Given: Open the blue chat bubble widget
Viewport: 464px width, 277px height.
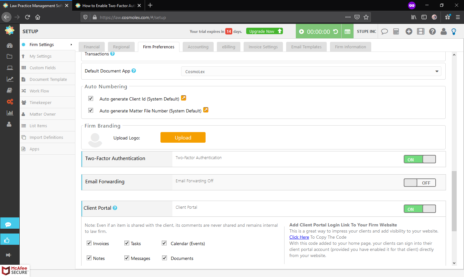Looking at the screenshot, I should pos(10,223).
